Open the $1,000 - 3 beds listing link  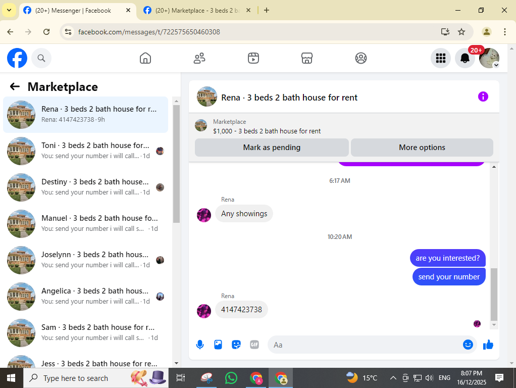click(267, 131)
